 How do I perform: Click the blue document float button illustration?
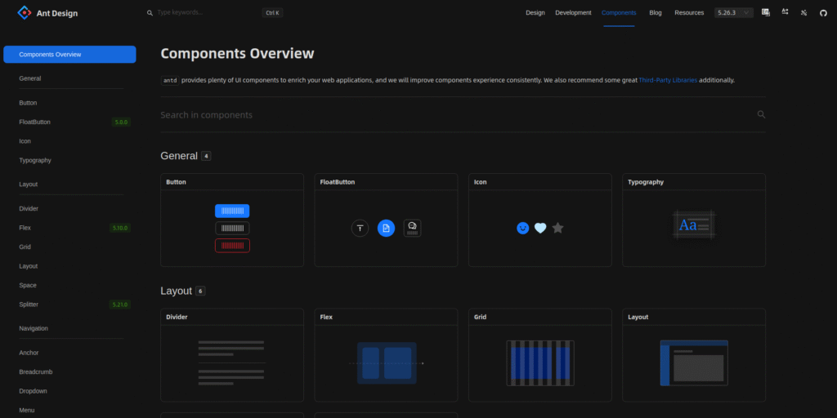click(386, 229)
